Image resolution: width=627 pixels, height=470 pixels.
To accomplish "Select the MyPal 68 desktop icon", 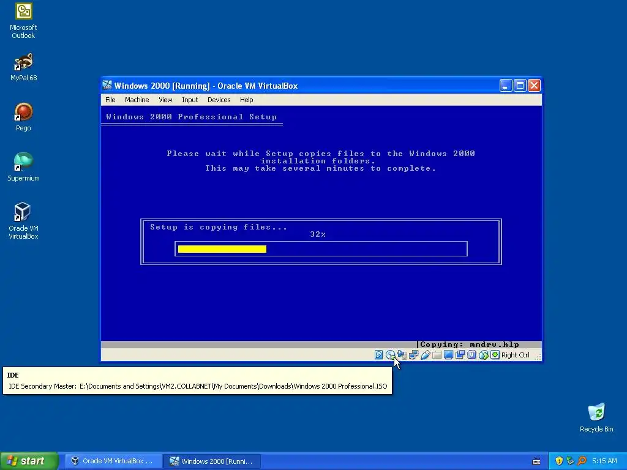I will 23,67.
